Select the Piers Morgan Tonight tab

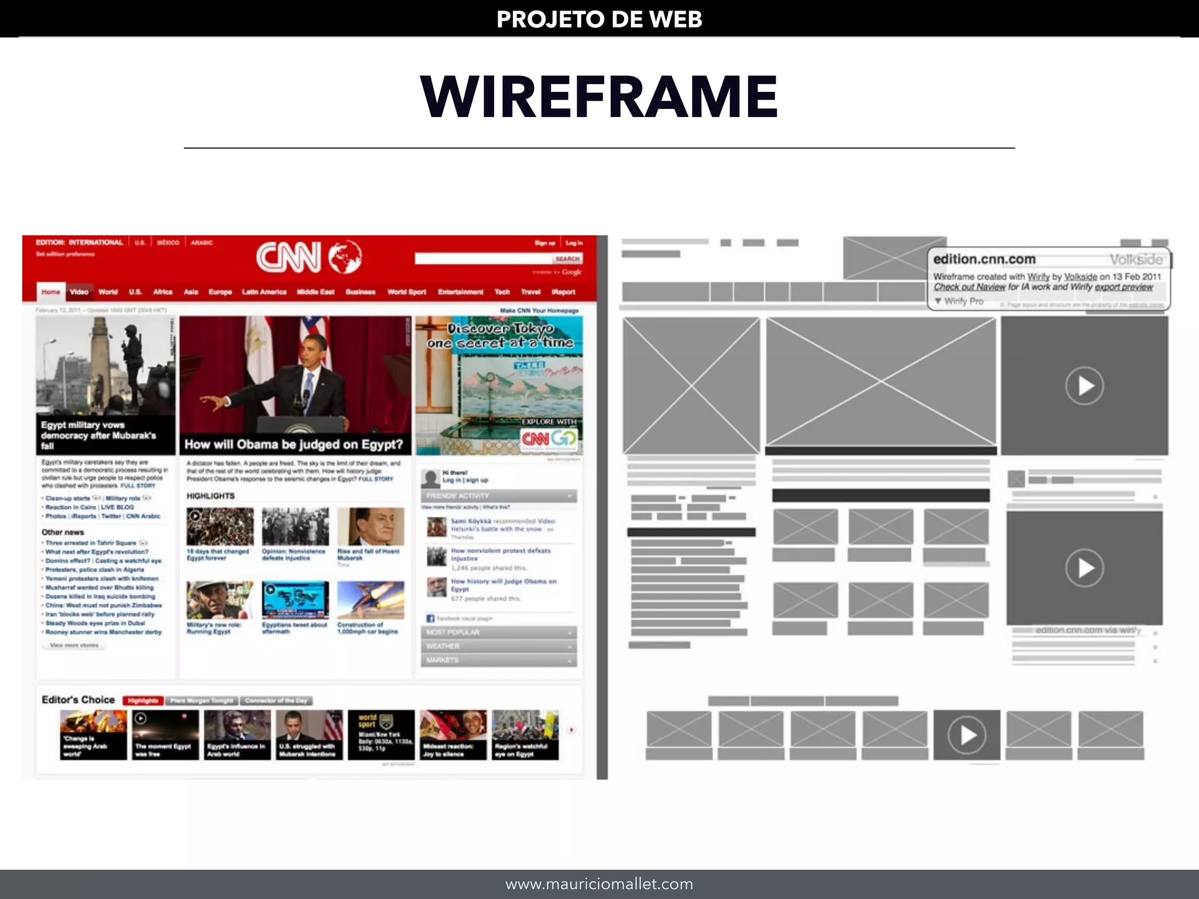click(202, 701)
